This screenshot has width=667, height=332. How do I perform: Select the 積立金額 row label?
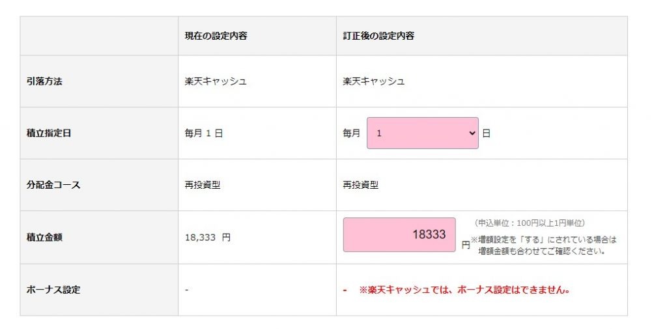(45, 238)
